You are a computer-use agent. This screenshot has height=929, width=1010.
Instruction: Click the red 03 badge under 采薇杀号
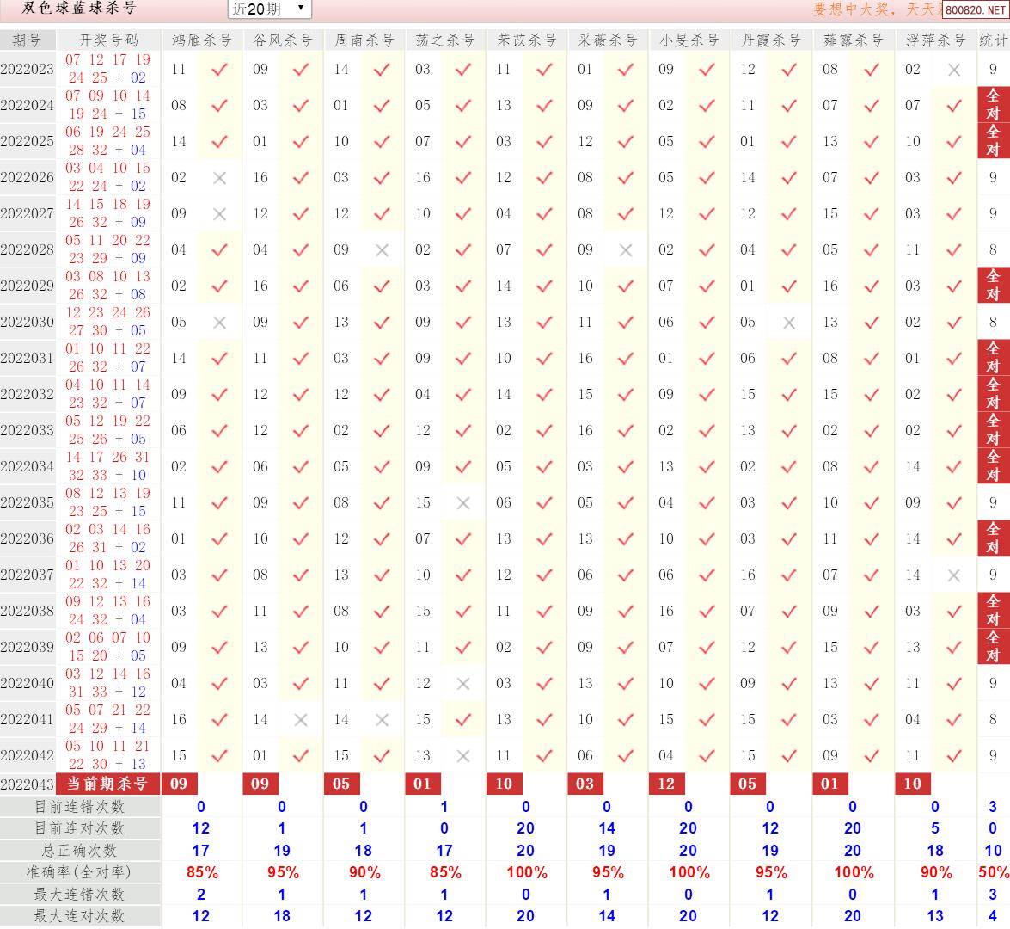[585, 784]
